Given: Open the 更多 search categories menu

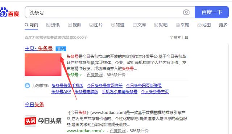Looking at the screenshot, I should pos(223,25).
